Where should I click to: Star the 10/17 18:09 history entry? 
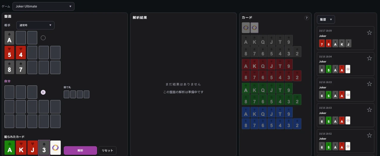(369, 32)
